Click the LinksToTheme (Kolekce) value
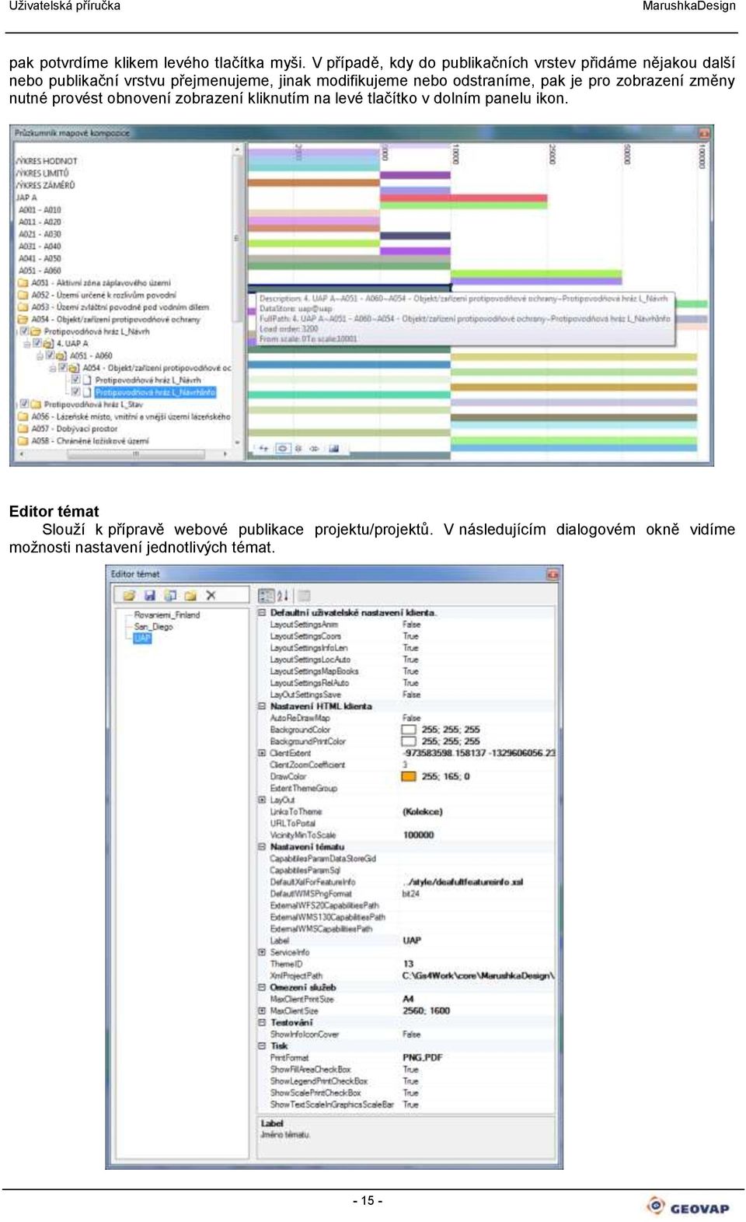This screenshot has width=746, height=1222. click(422, 811)
